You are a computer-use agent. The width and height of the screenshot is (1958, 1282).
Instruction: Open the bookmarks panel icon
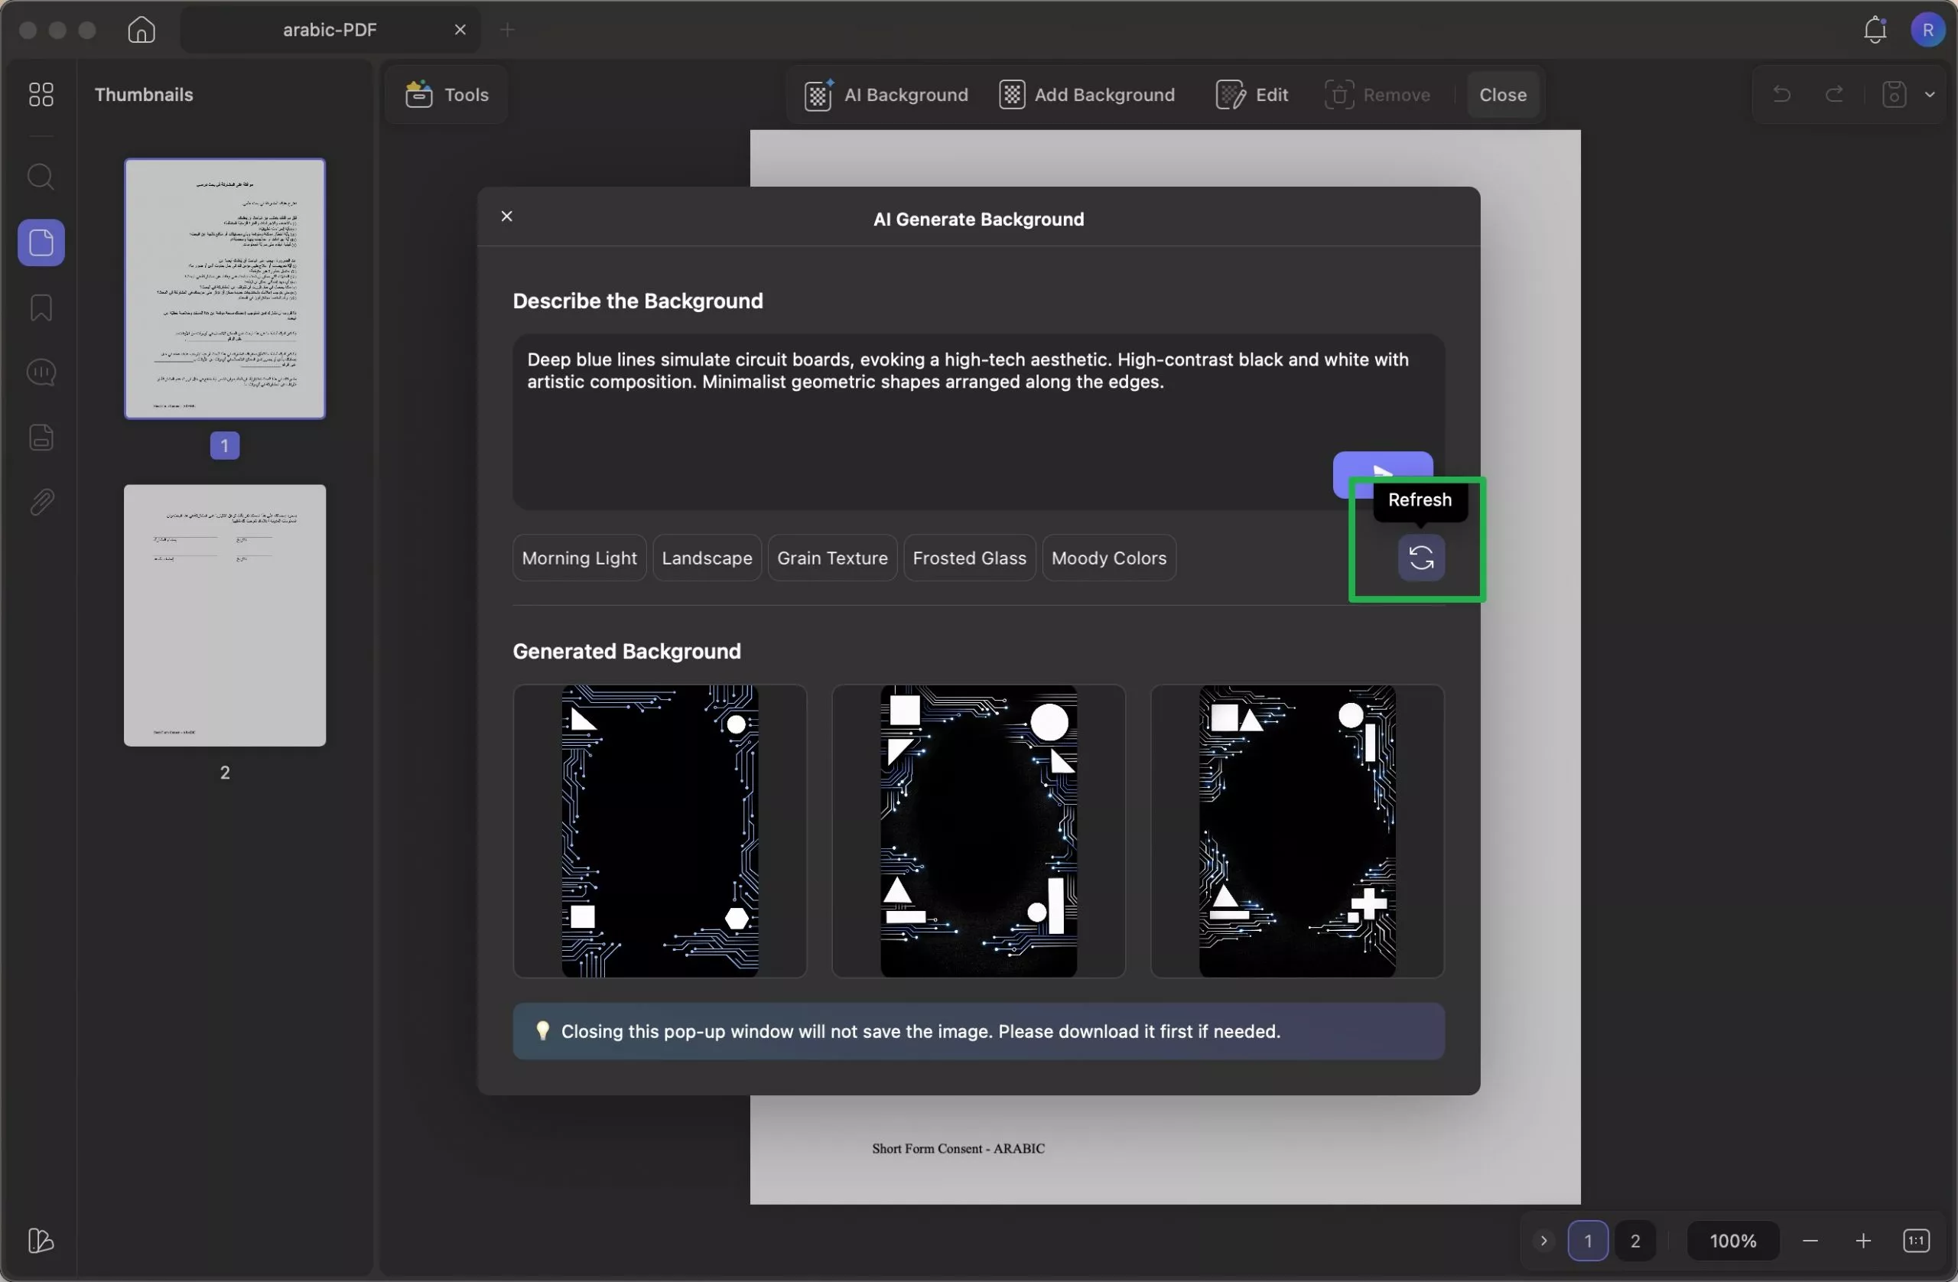coord(41,307)
